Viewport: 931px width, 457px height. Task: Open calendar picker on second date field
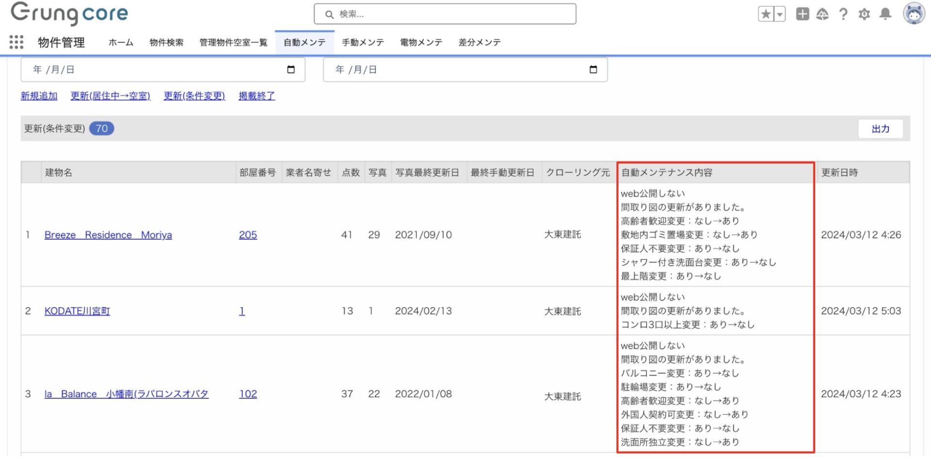(x=593, y=69)
